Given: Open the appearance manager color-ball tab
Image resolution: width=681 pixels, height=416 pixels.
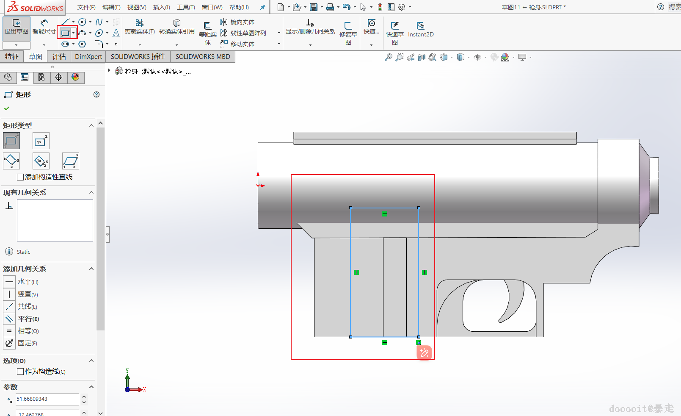Looking at the screenshot, I should click(x=75, y=77).
